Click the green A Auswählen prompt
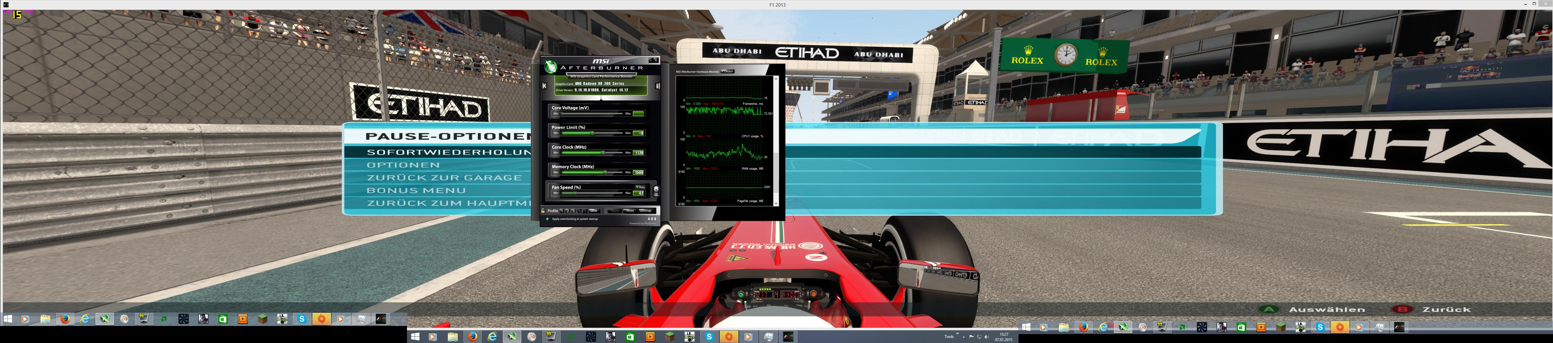Viewport: 1553px width, 343px height. [x=1312, y=309]
